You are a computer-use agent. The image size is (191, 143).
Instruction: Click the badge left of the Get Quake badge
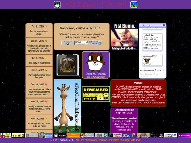[102, 136]
